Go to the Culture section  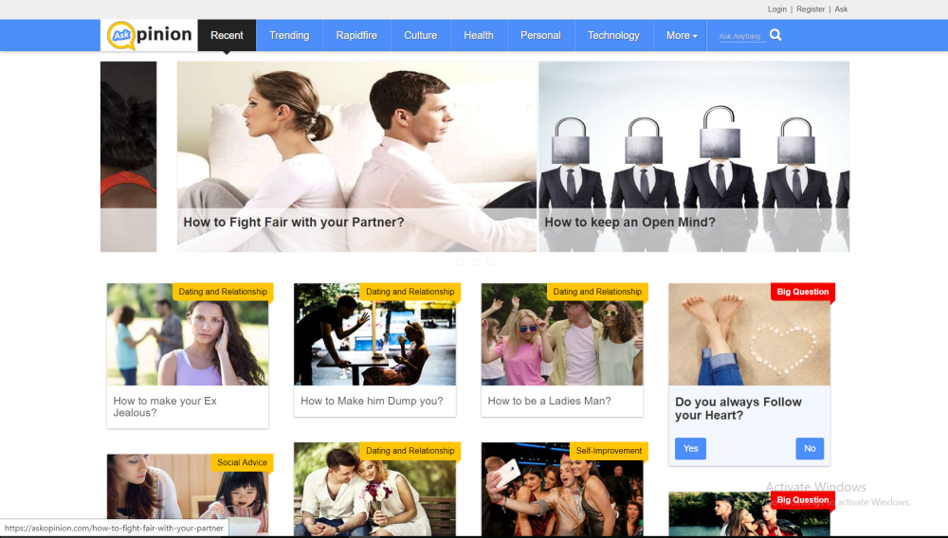[x=420, y=35]
